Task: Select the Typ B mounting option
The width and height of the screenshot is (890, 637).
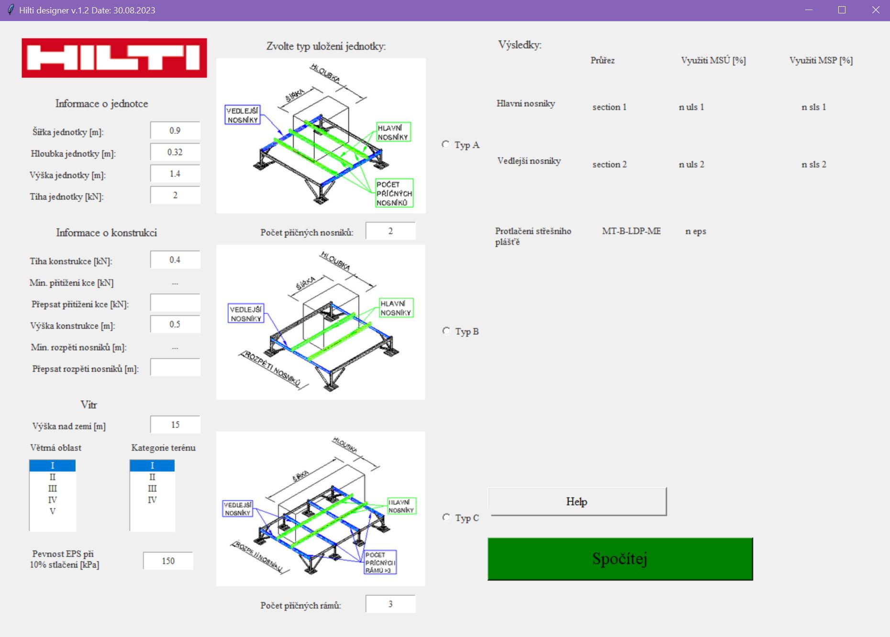Action: [446, 330]
